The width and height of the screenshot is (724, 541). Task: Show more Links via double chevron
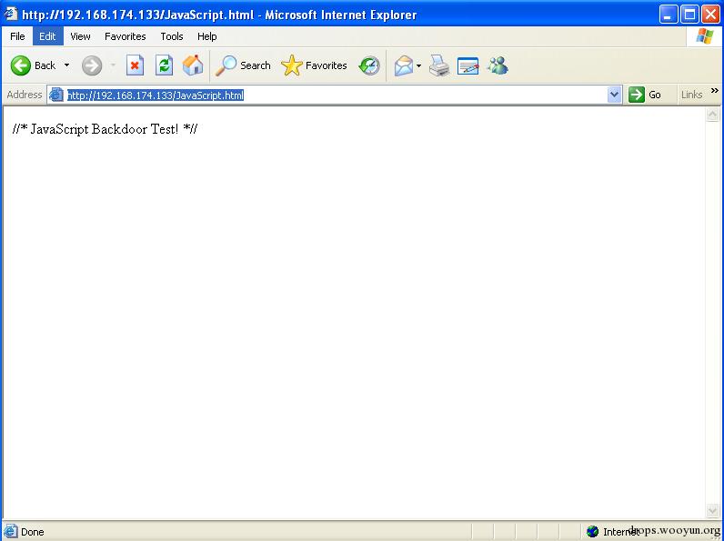tap(715, 91)
